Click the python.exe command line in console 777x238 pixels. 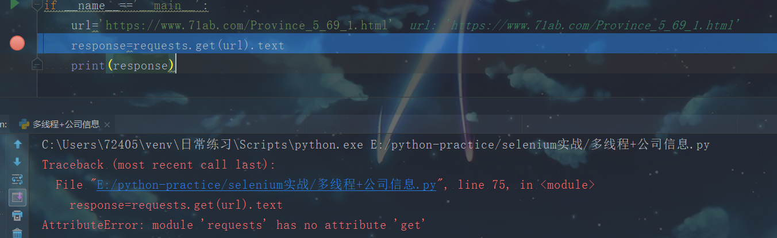[x=376, y=145]
